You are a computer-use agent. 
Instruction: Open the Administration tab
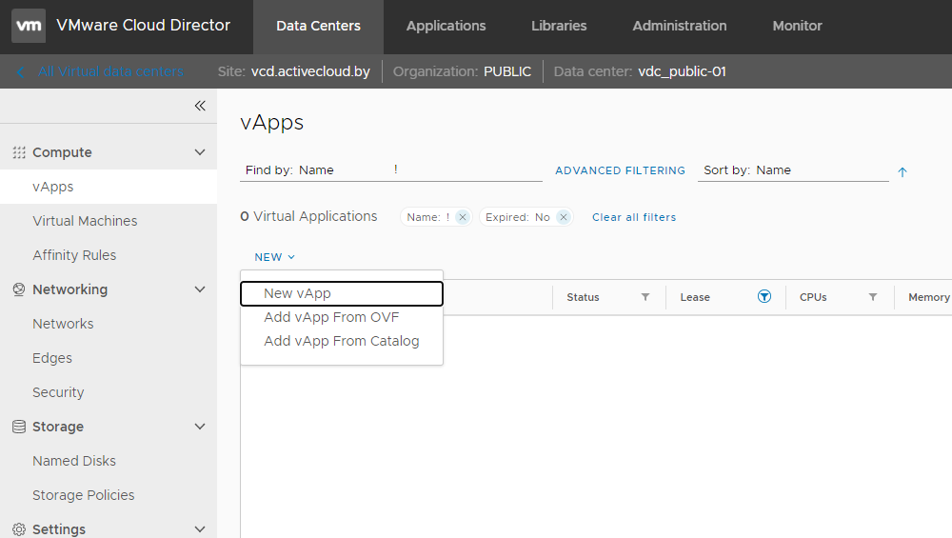point(680,26)
